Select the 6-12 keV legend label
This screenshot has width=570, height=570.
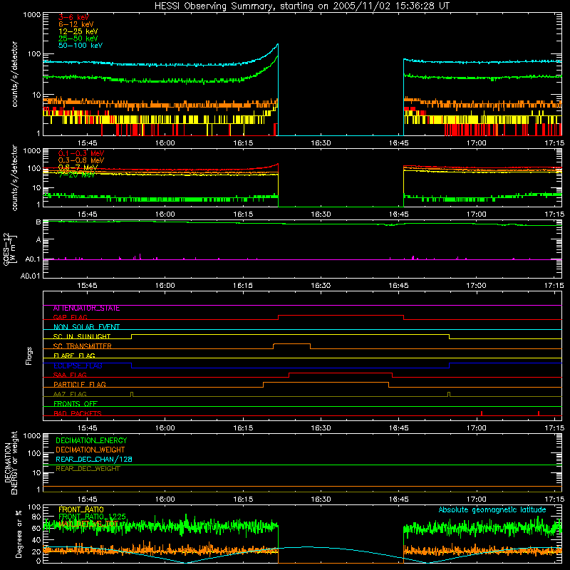click(76, 24)
